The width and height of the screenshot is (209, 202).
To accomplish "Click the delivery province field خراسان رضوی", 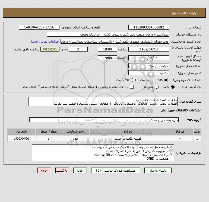I will (149, 66).
